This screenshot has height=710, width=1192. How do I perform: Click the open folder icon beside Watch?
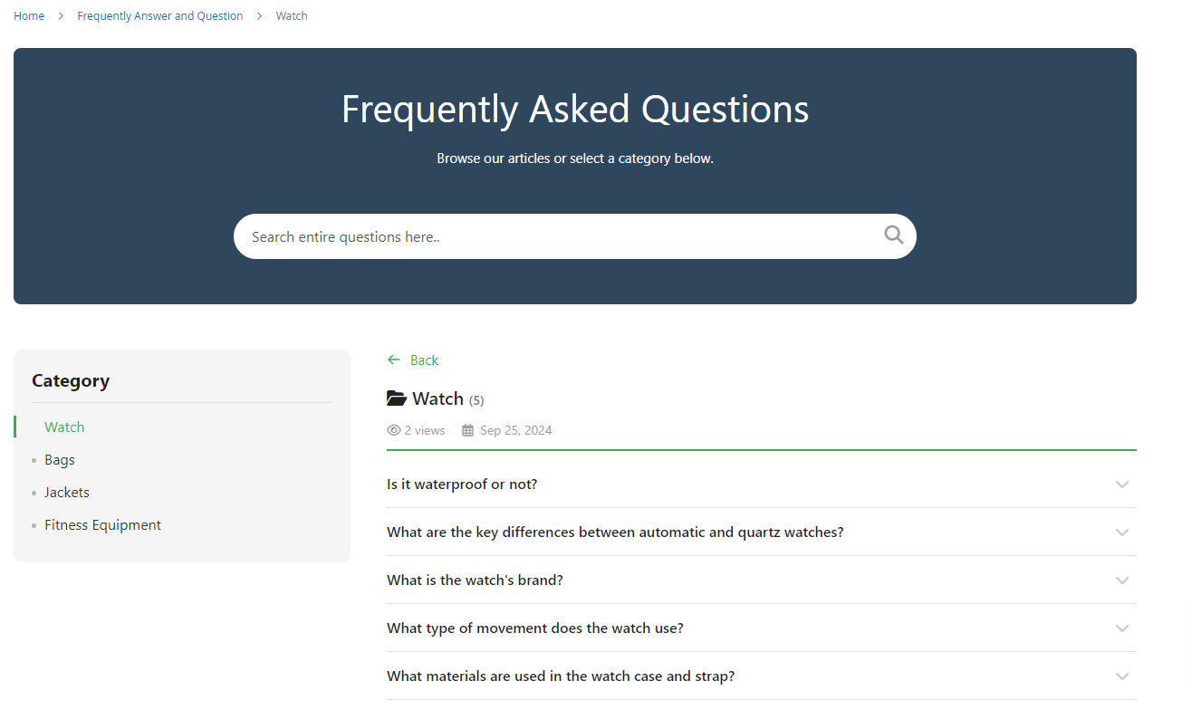[x=396, y=398]
